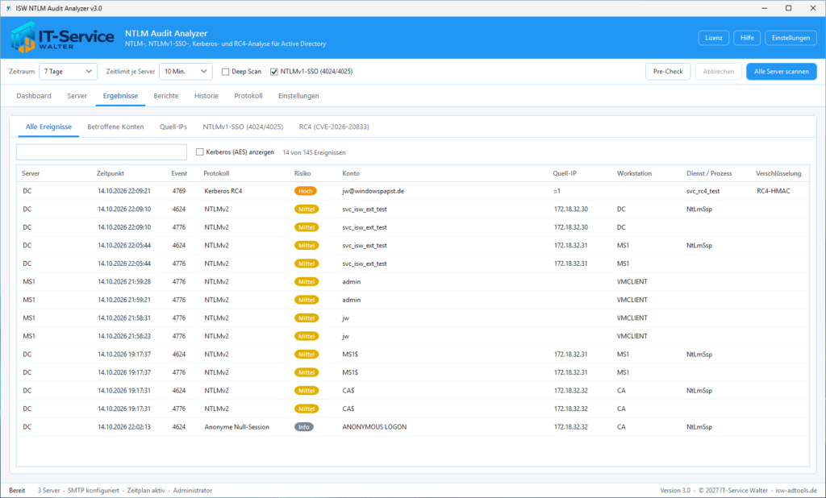The height and width of the screenshot is (498, 826).
Task: Open the Historie tab
Action: pos(206,96)
